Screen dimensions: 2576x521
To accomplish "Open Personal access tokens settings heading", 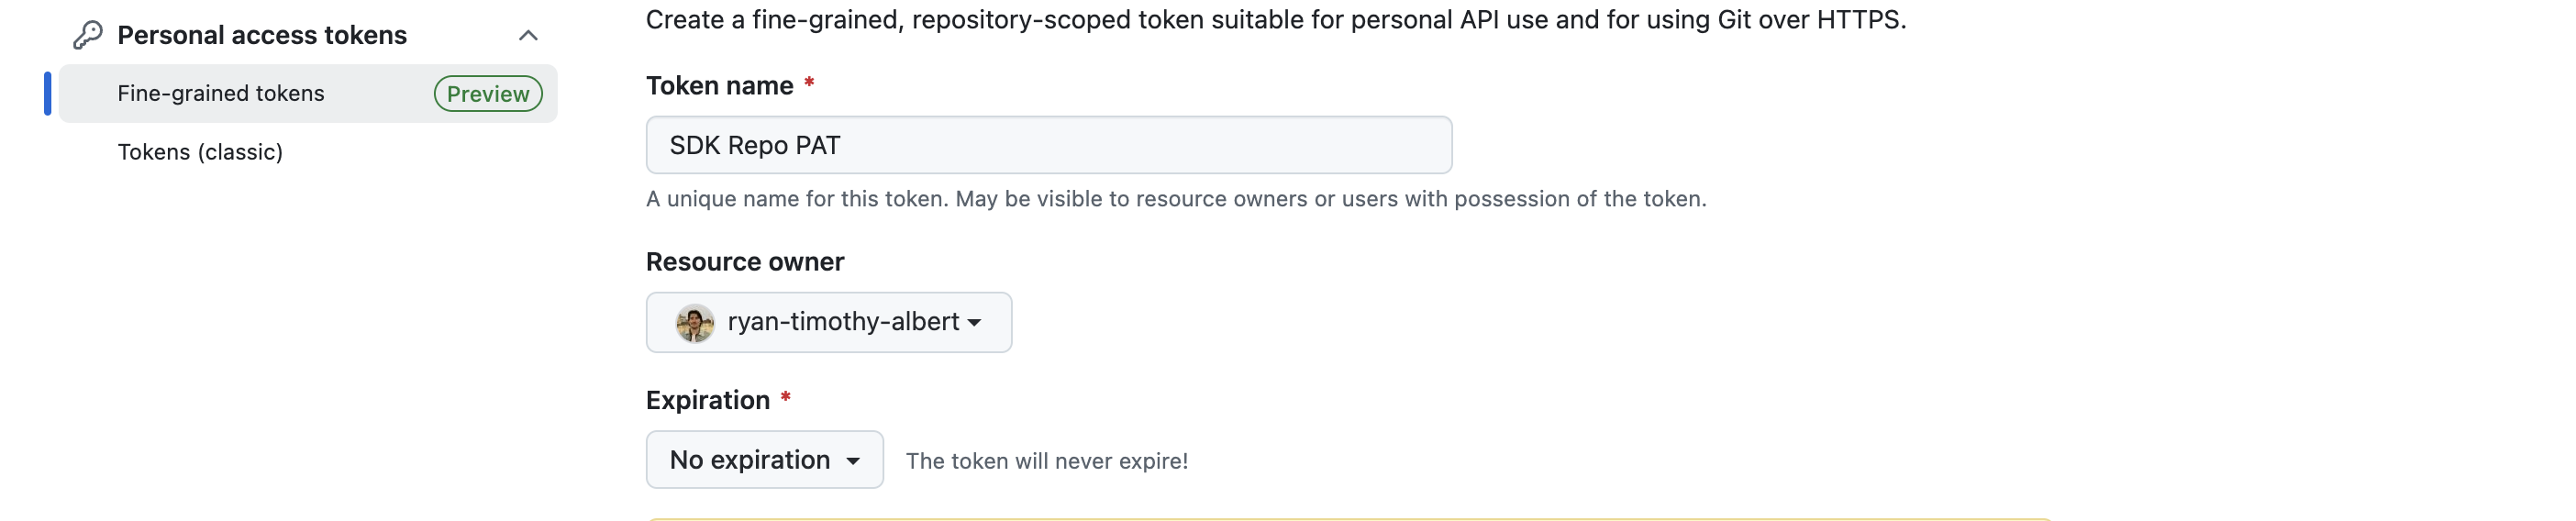I will [262, 35].
